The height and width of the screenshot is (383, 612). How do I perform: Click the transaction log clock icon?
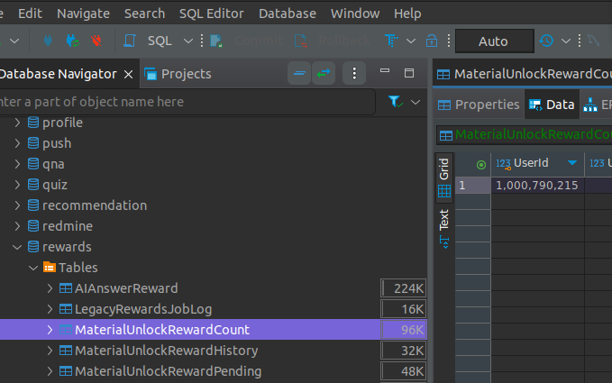pyautogui.click(x=546, y=41)
